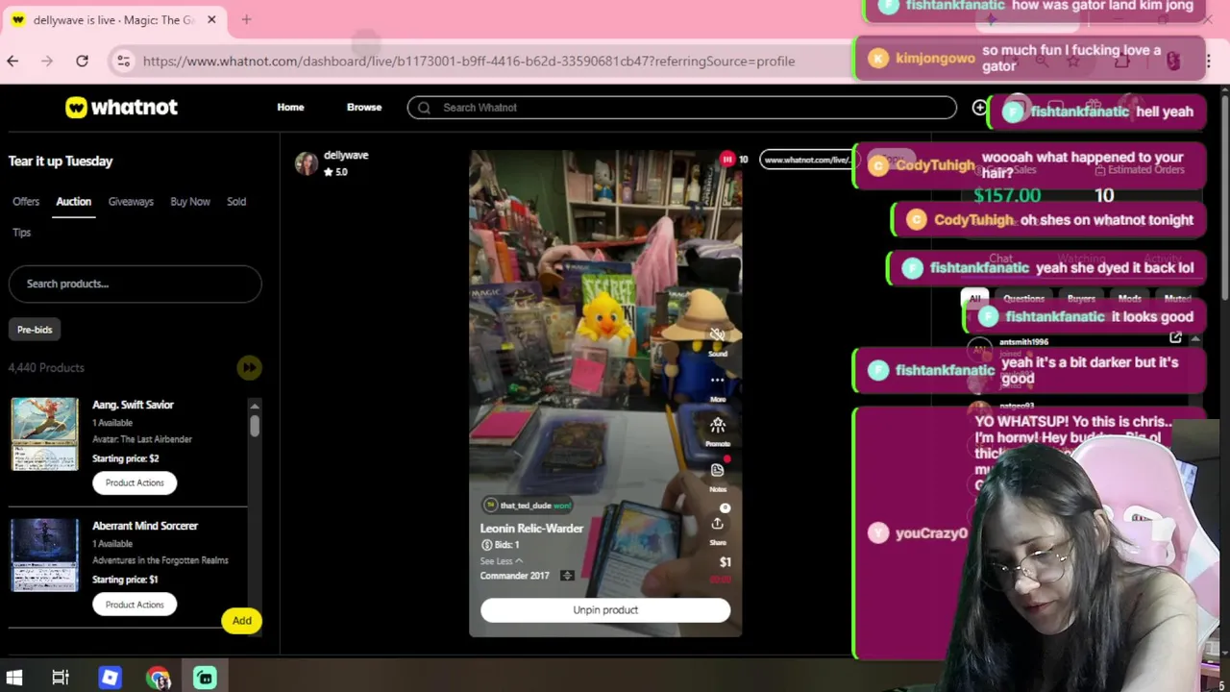
Task: Click the search magnifier icon in Whatnot search
Action: coord(424,108)
